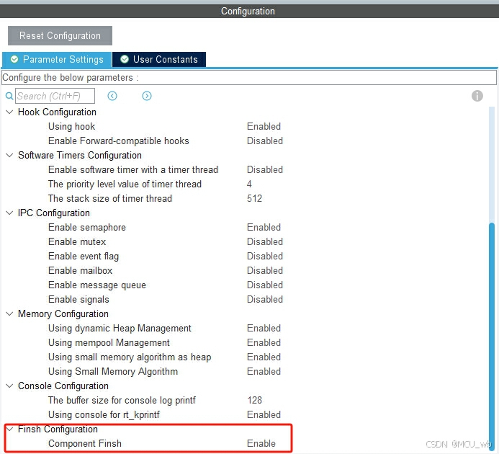Select the Hook Configuration heading text
The image size is (499, 454).
57,112
